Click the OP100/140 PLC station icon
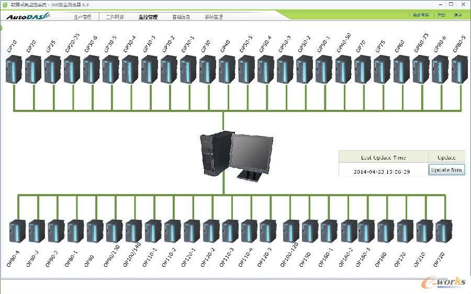 click(x=133, y=231)
